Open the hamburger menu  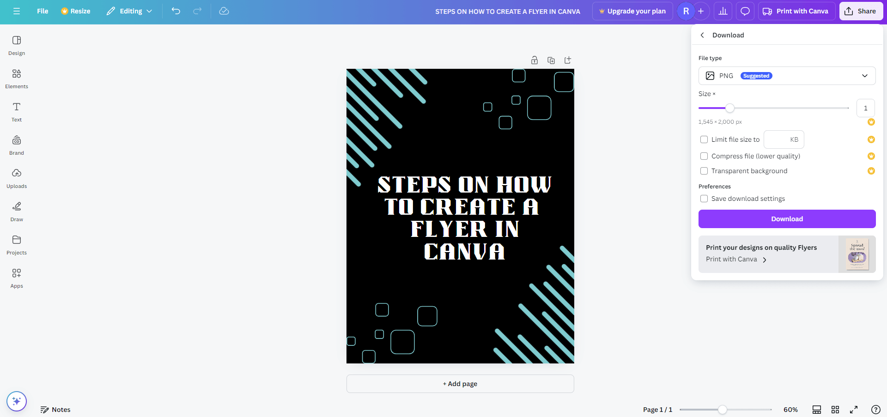tap(16, 11)
